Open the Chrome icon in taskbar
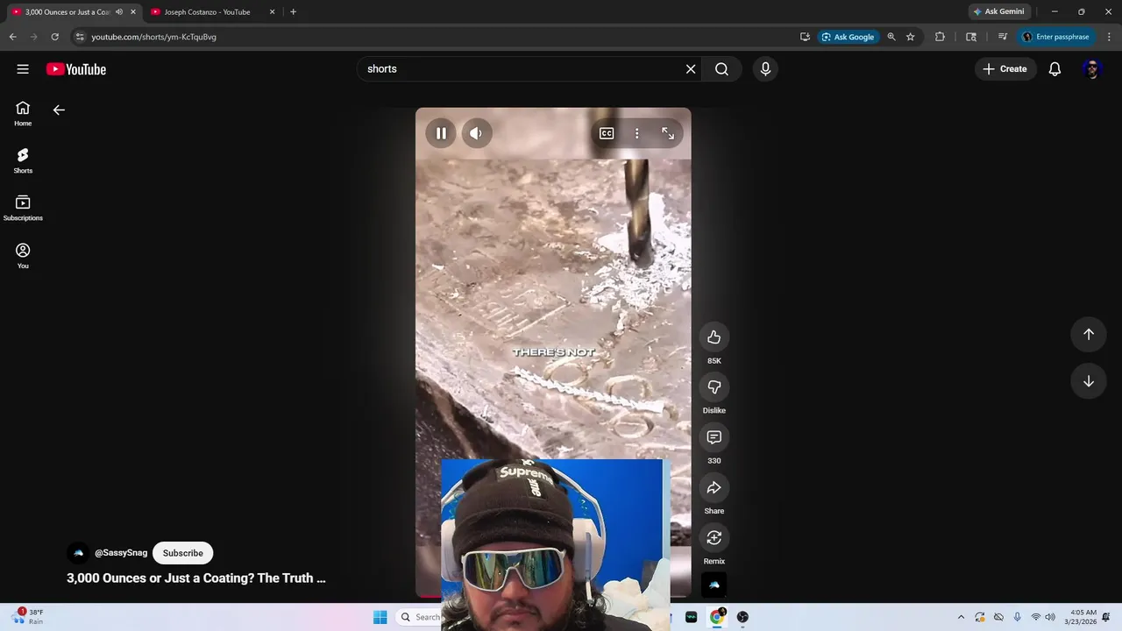1122x631 pixels. (717, 617)
